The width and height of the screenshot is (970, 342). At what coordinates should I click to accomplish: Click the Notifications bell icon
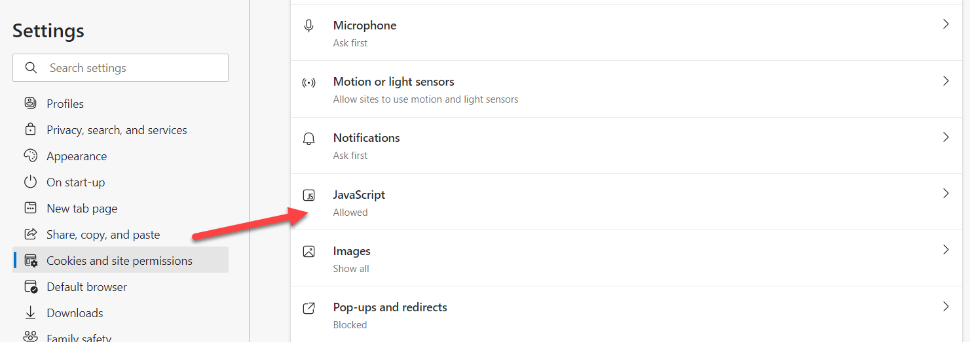pyautogui.click(x=308, y=139)
